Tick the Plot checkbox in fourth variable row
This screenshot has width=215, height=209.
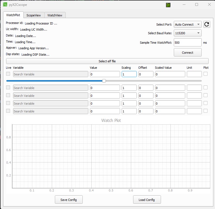[x=206, y=103]
